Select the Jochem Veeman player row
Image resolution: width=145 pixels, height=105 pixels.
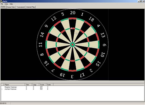tap(72, 89)
